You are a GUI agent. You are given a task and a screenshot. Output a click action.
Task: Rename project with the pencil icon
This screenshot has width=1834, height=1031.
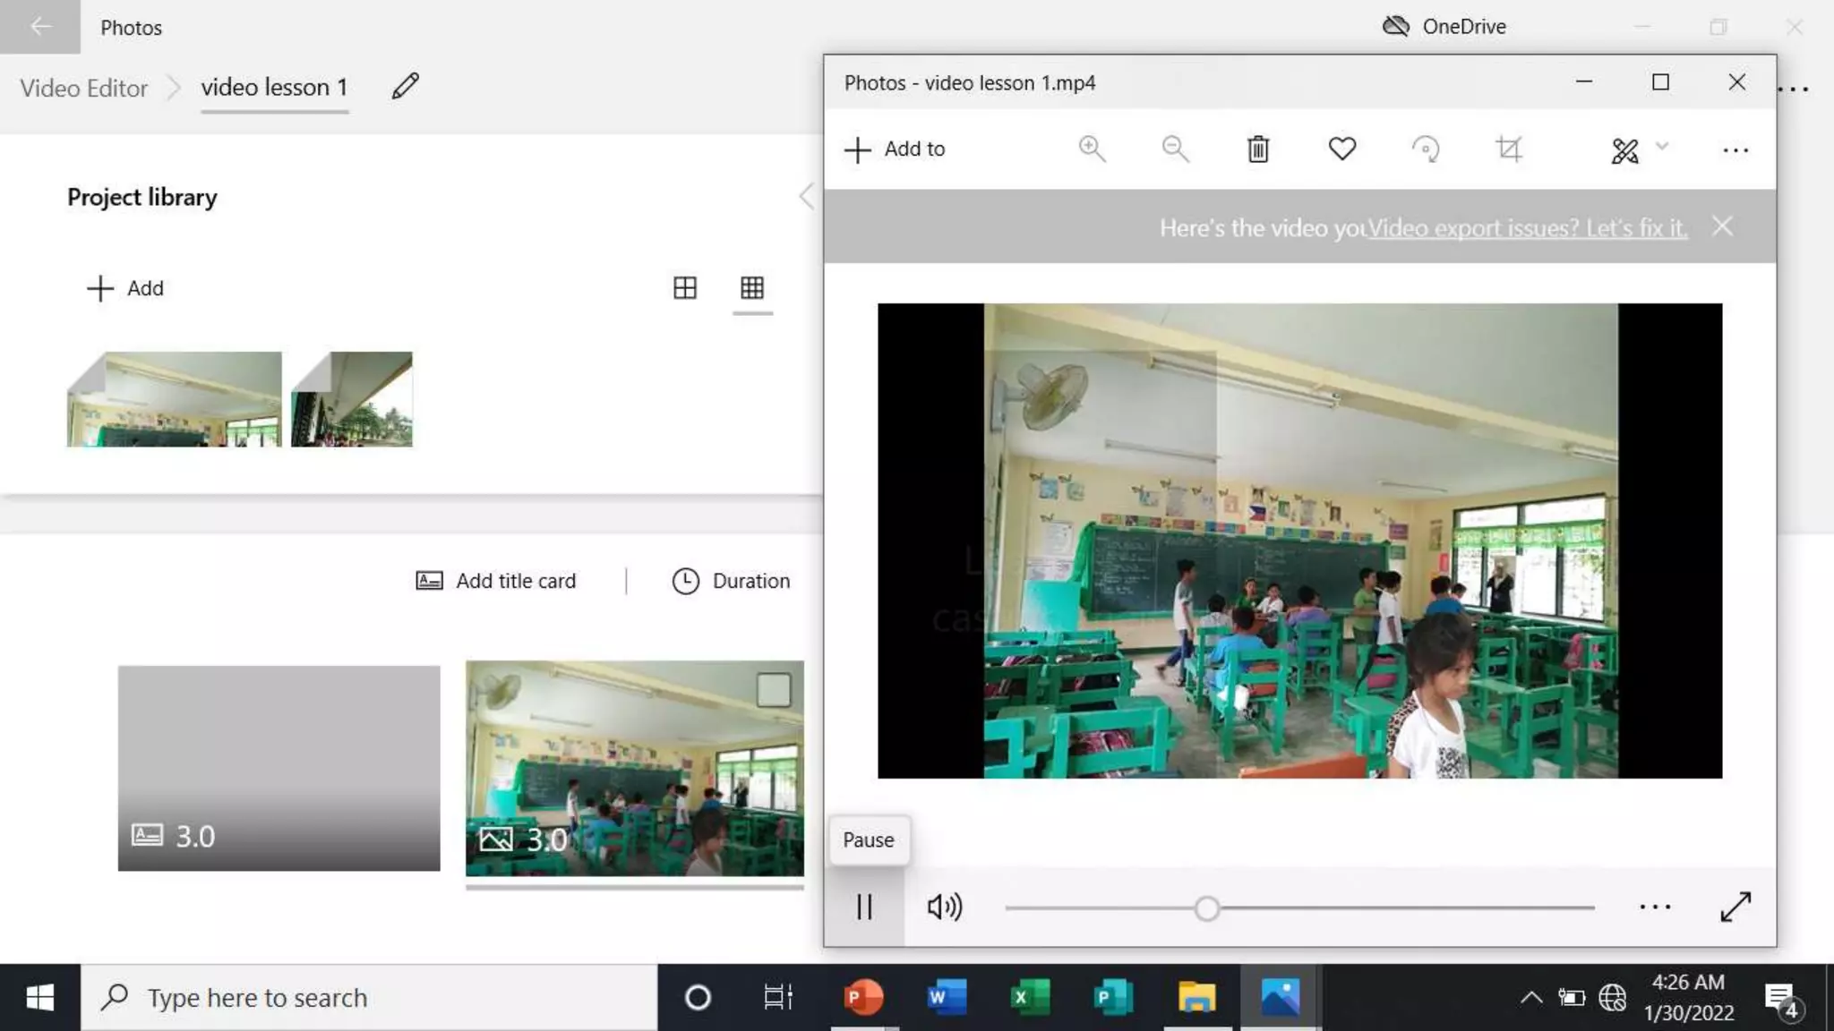coord(406,87)
